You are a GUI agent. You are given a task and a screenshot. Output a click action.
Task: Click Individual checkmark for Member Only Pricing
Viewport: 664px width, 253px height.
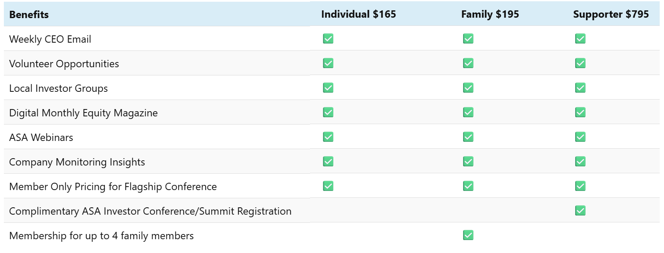[x=328, y=186]
